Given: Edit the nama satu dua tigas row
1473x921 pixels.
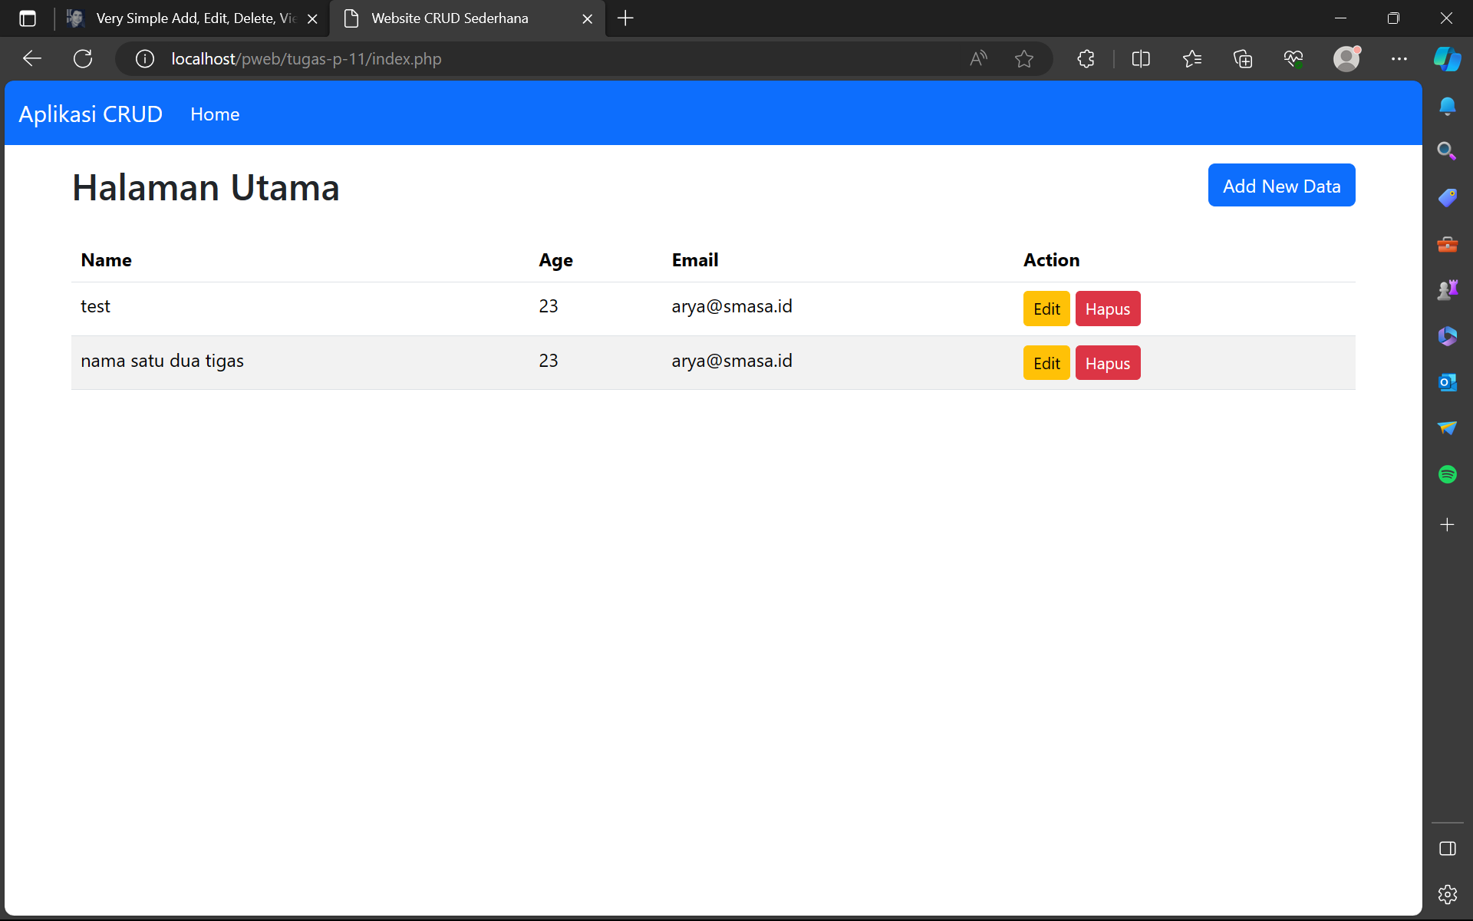Looking at the screenshot, I should (x=1046, y=363).
